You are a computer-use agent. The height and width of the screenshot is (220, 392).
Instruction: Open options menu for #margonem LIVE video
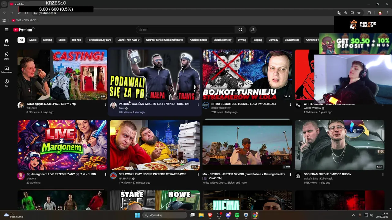click(106, 174)
